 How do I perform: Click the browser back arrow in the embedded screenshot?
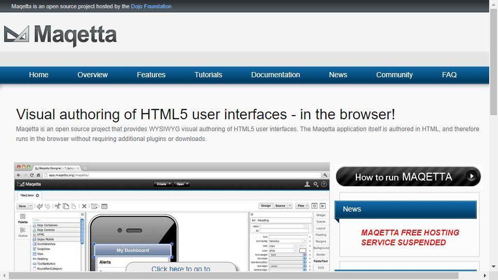tap(19, 175)
